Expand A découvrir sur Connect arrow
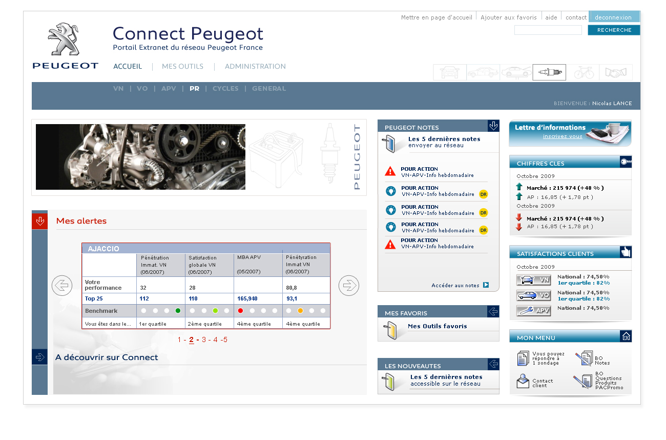666x440 pixels. 39,357
